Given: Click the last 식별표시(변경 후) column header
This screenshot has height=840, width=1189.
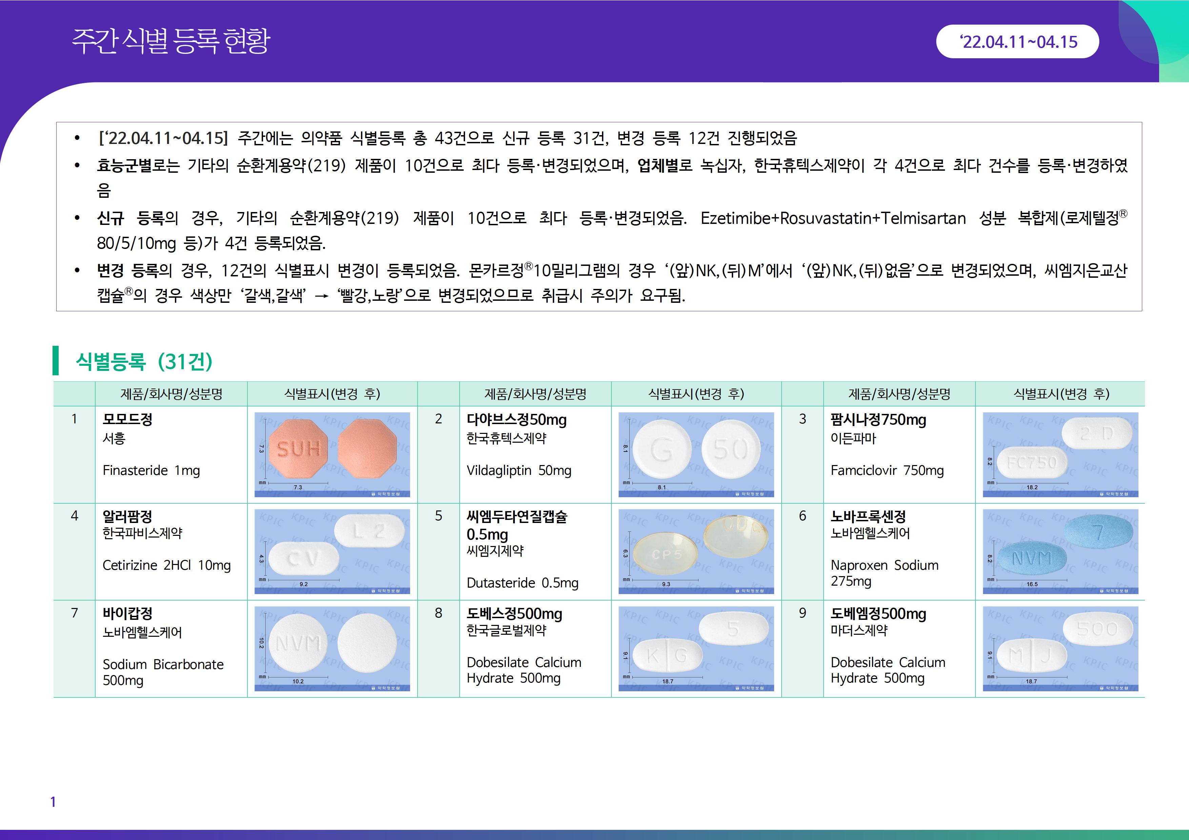Looking at the screenshot, I should pyautogui.click(x=1061, y=394).
